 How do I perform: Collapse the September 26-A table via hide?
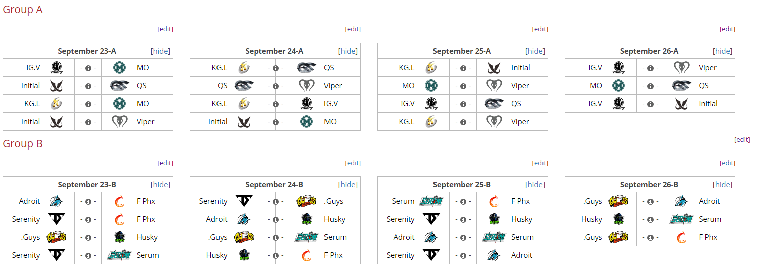722,51
